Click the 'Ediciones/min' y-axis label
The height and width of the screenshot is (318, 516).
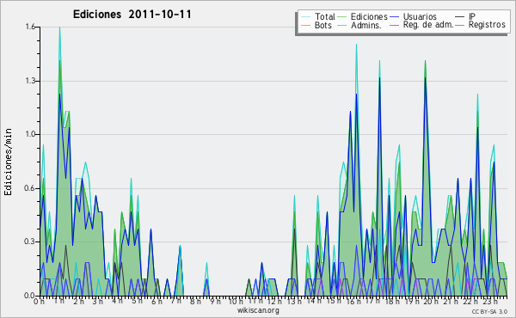point(8,162)
